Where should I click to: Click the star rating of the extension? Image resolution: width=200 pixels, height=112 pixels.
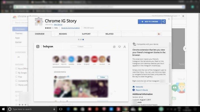pyautogui.click(x=49, y=28)
